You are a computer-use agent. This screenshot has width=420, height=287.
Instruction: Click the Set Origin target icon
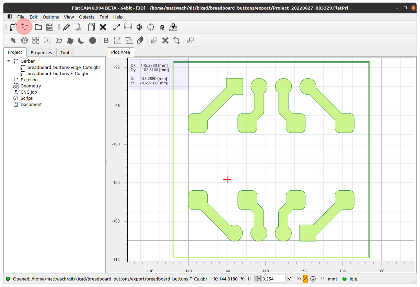coord(139,27)
